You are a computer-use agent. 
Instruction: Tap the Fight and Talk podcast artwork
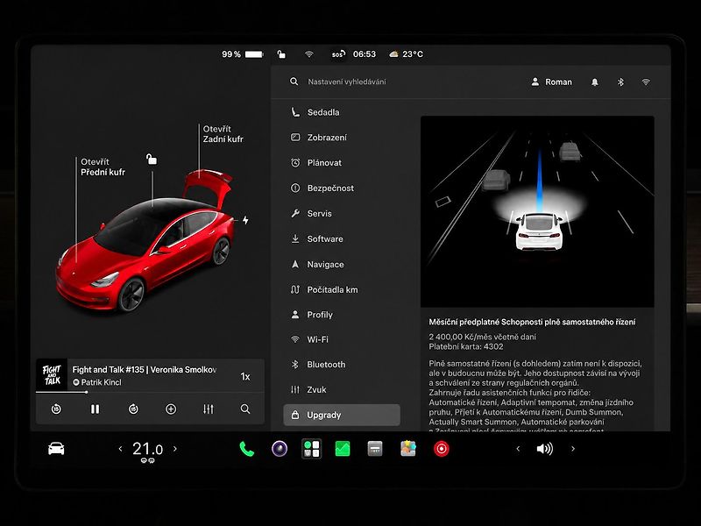click(x=52, y=375)
